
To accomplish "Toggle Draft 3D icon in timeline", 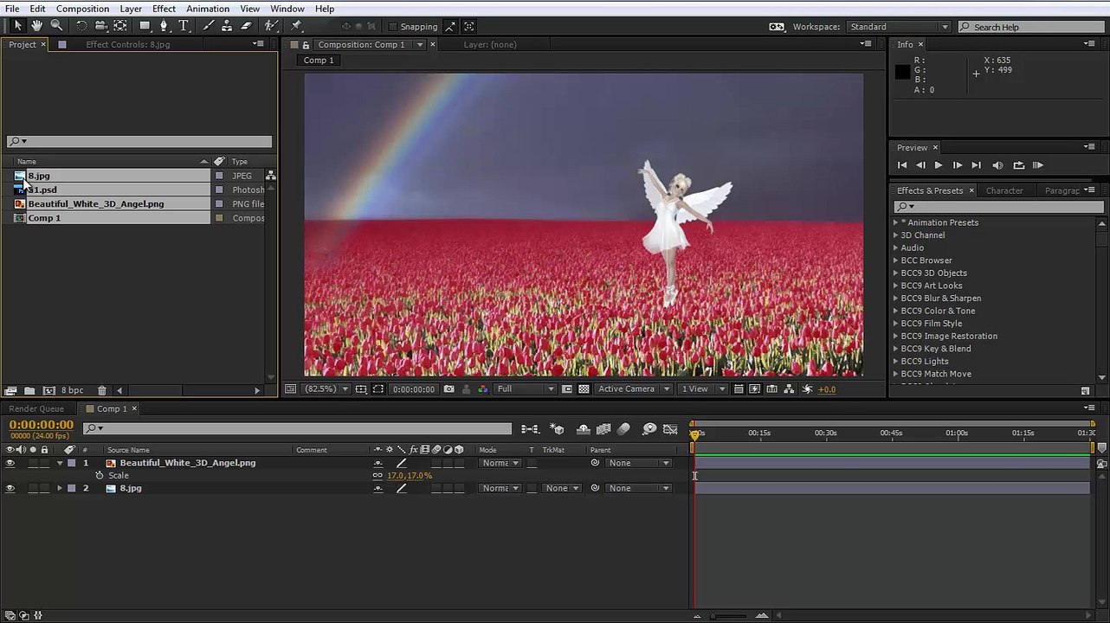I will pos(558,429).
